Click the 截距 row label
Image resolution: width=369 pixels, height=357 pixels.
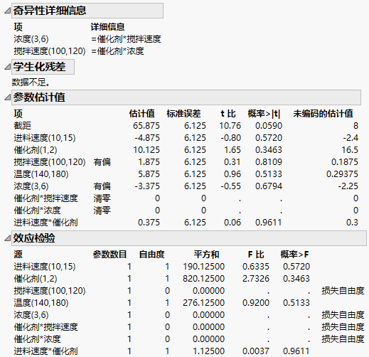click(x=22, y=126)
